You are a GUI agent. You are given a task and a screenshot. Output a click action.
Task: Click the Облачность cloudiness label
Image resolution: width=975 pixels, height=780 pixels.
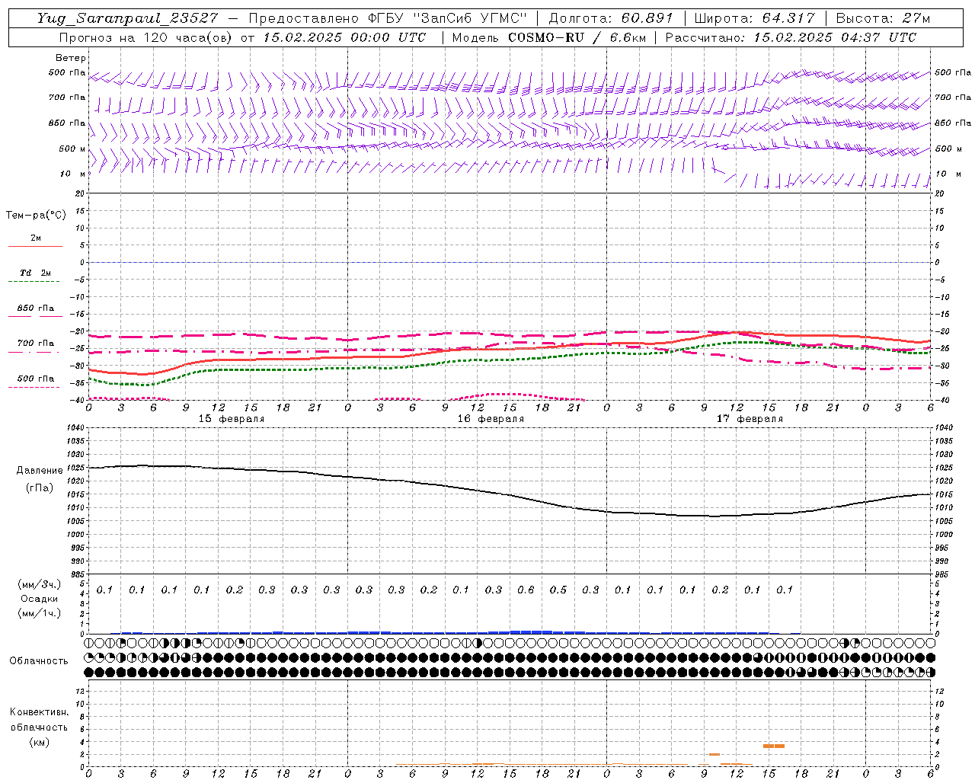pyautogui.click(x=39, y=660)
